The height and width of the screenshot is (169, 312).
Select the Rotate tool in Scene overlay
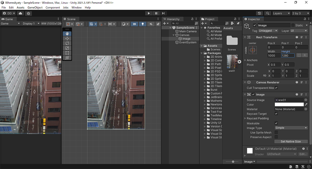[67, 43]
